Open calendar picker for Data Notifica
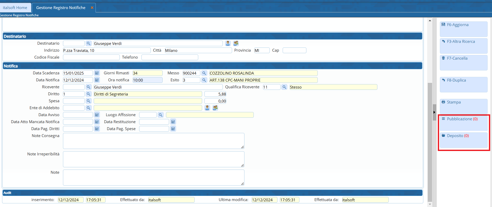This screenshot has width=492, height=207. [97, 80]
